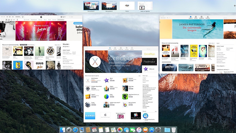
Task: Select iTunes Store tab
Action: click(61, 20)
